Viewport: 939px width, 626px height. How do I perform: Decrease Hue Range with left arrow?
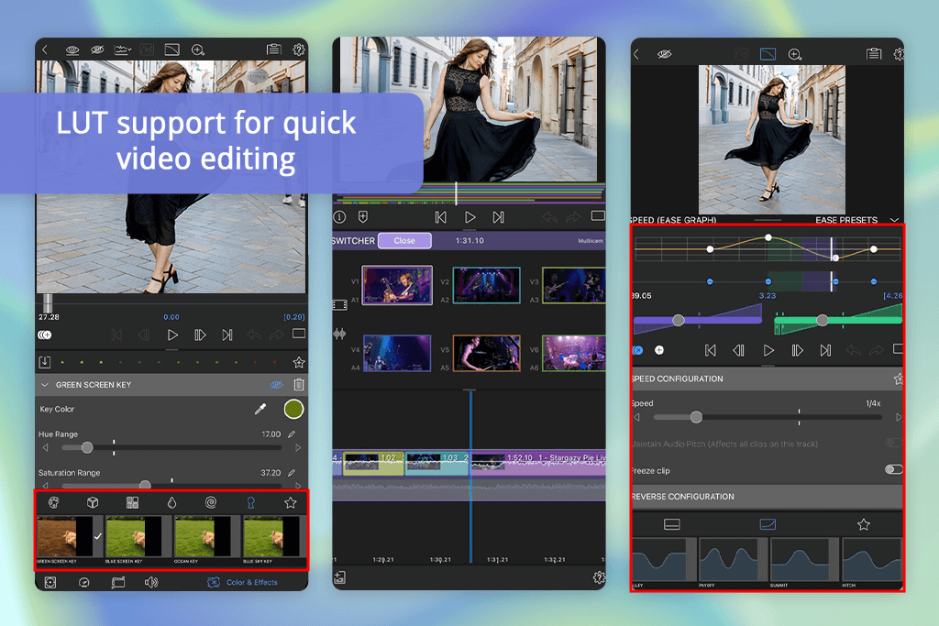click(x=46, y=447)
